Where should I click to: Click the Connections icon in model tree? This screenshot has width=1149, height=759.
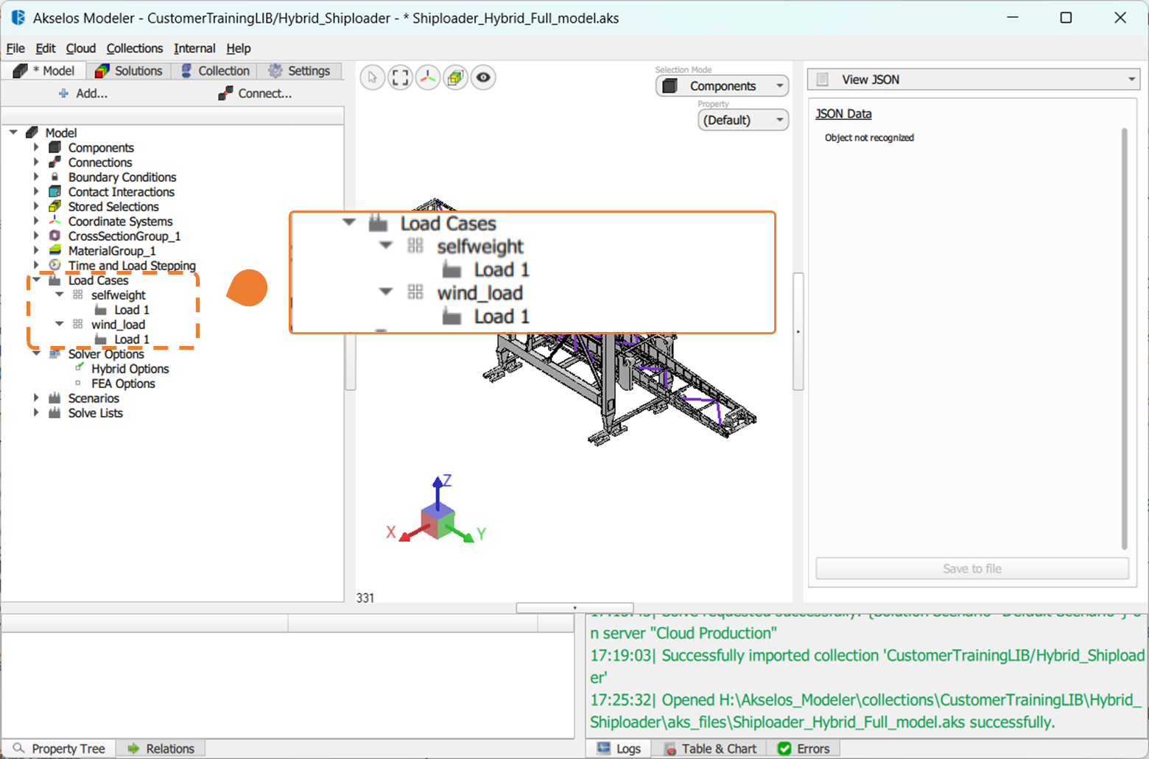[55, 162]
